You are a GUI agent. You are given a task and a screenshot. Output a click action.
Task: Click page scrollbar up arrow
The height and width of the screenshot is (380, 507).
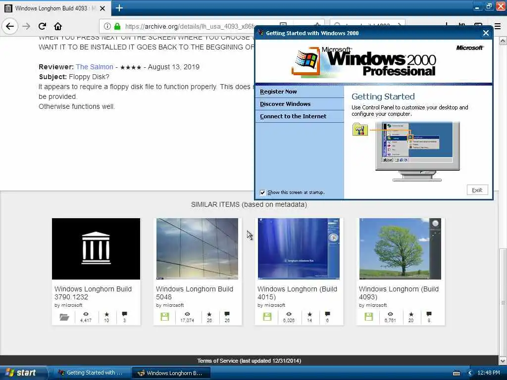point(503,41)
